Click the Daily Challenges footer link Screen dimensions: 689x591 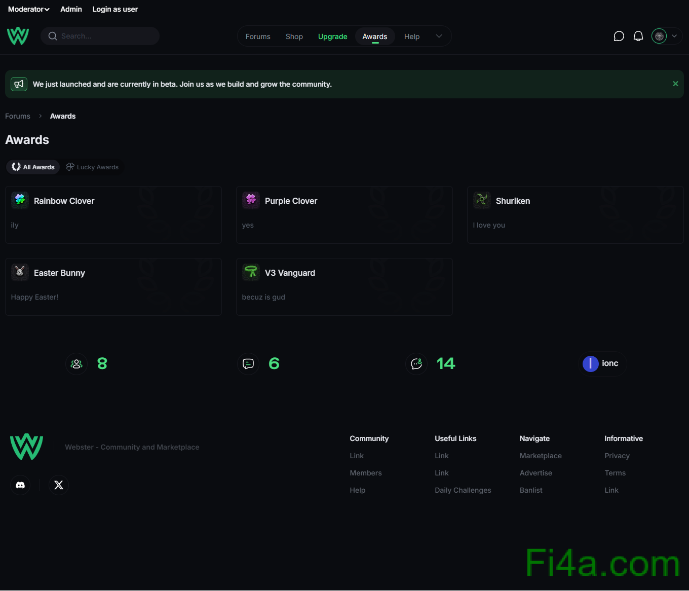pyautogui.click(x=463, y=490)
